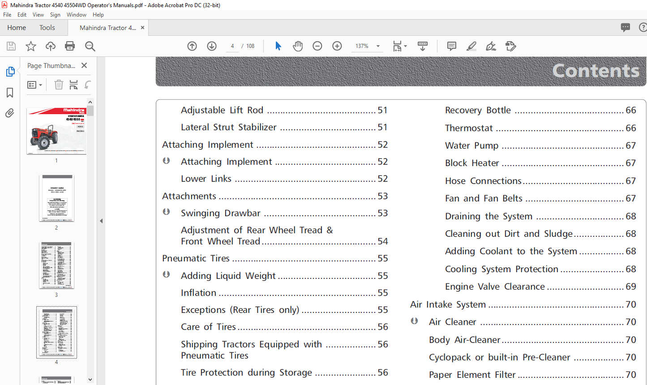Open the View menu
Image resolution: width=647 pixels, height=385 pixels.
pos(39,15)
